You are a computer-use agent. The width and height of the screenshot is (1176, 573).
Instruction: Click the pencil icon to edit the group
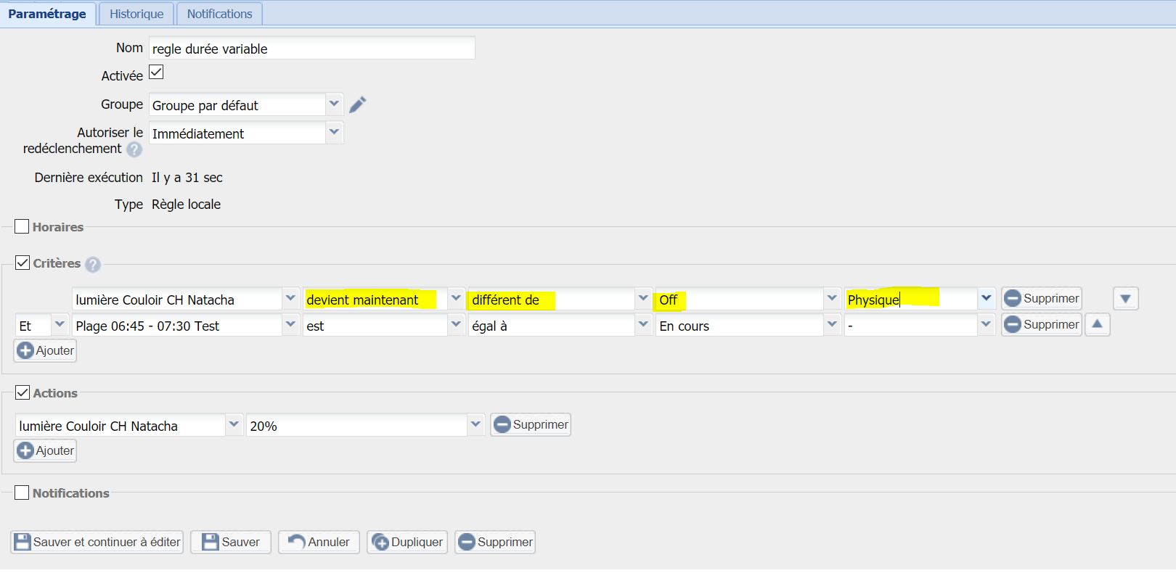pyautogui.click(x=357, y=105)
